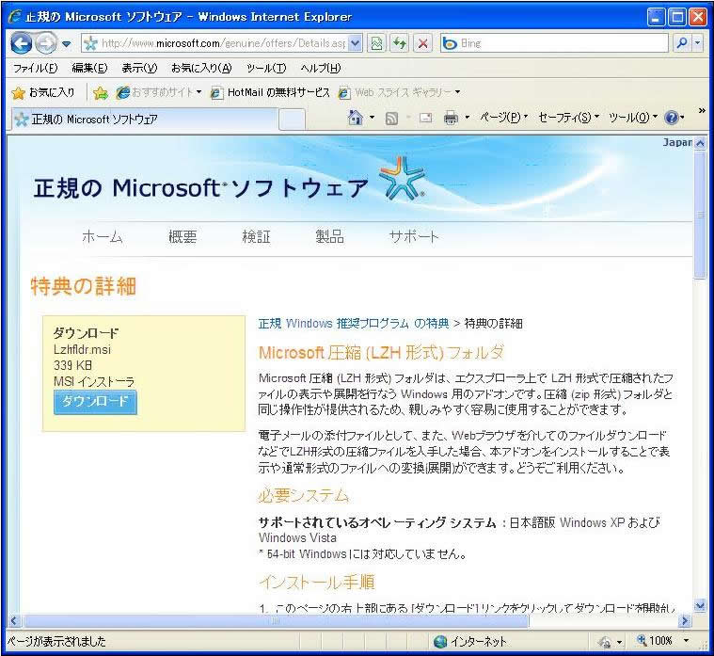
Task: Click the 正規 Windows 推奨プログラム の特典 breadcrumb link
Action: [x=354, y=324]
